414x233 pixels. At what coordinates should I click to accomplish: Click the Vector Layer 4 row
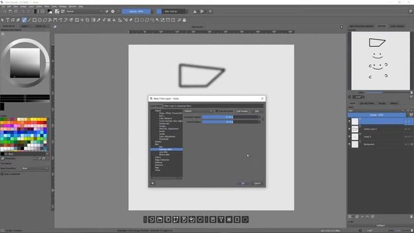(x=380, y=129)
